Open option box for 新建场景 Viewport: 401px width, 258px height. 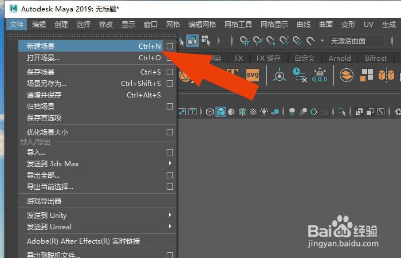point(170,46)
